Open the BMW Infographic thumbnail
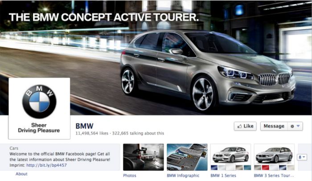The height and width of the screenshot is (181, 312). tap(187, 157)
